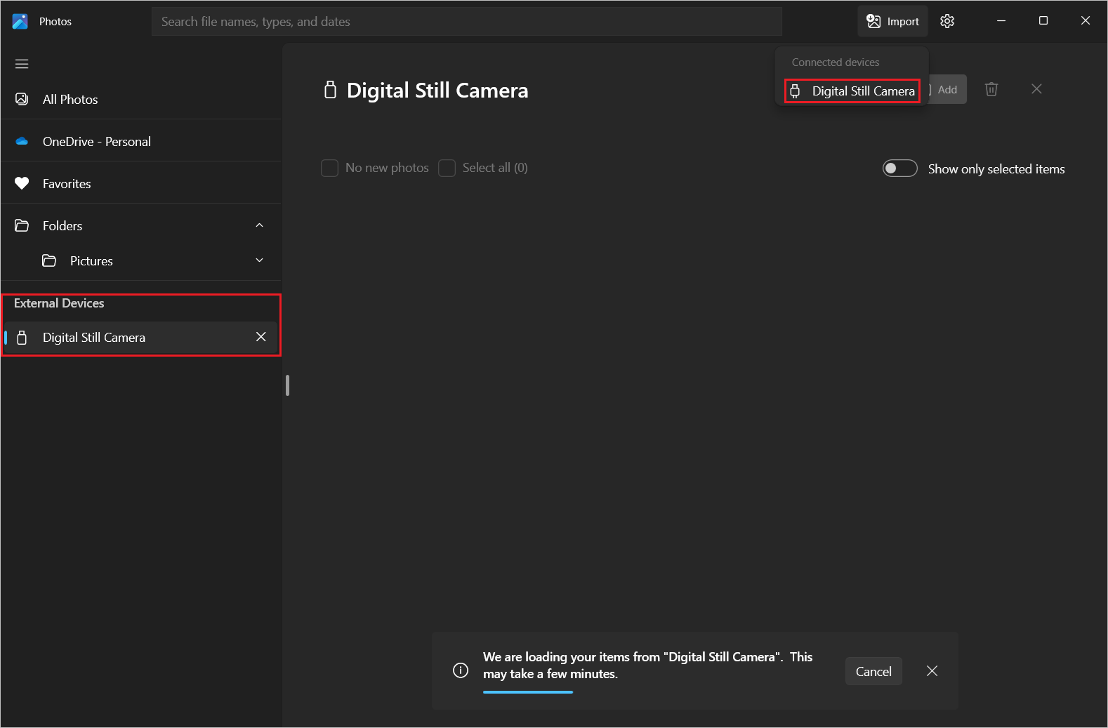1108x728 pixels.
Task: Click the sidebar resize handle
Action: [287, 385]
